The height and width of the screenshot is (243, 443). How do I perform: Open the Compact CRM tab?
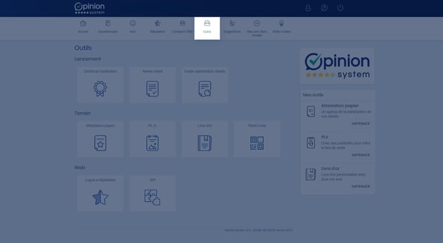click(x=182, y=27)
